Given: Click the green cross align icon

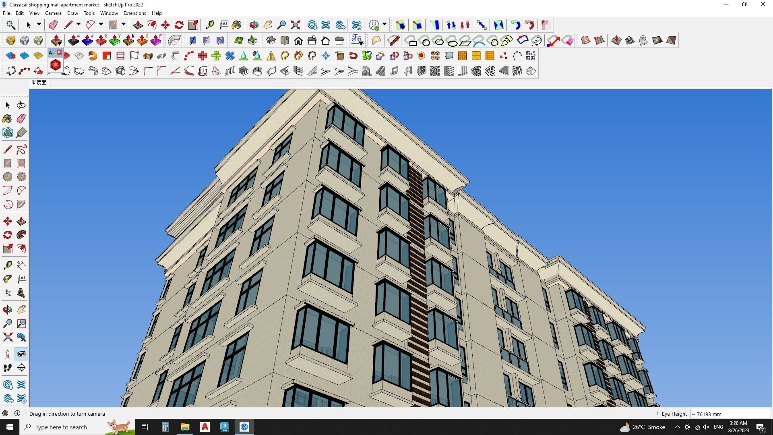Looking at the screenshot, I should tap(216, 56).
